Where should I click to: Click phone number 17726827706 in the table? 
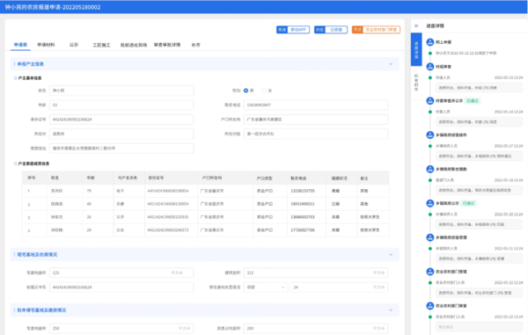point(303,230)
